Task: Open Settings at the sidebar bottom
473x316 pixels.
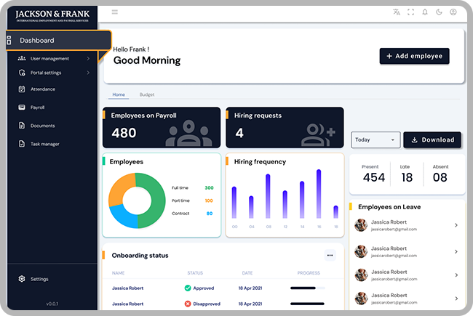Action: [39, 279]
